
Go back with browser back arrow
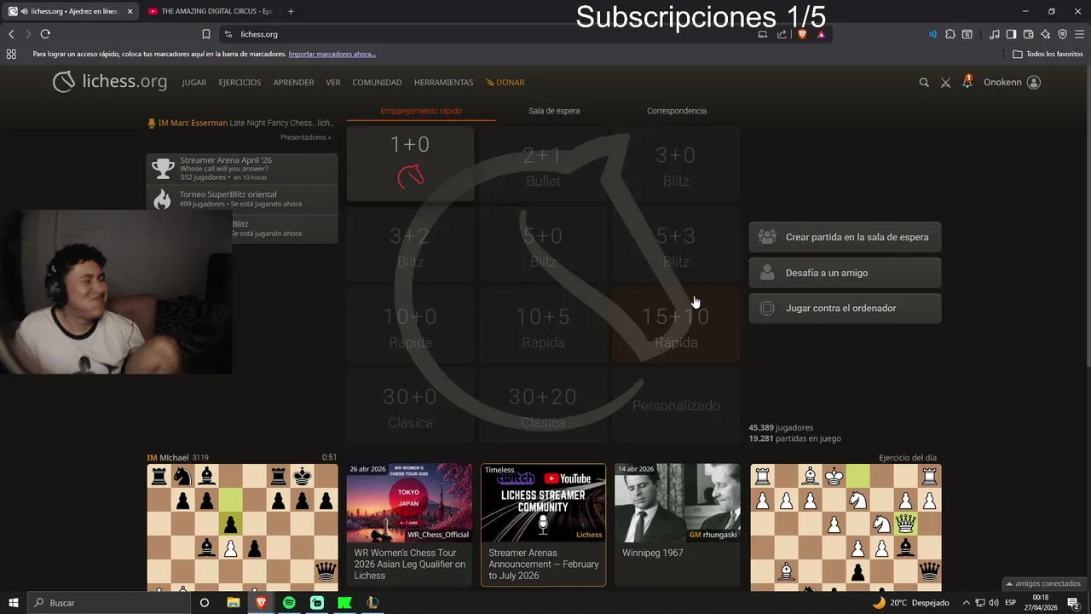coord(11,34)
